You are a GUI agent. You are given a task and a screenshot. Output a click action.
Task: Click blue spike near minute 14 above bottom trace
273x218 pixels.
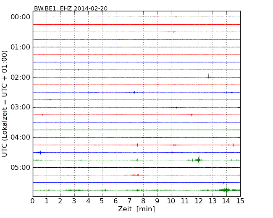(x=224, y=182)
